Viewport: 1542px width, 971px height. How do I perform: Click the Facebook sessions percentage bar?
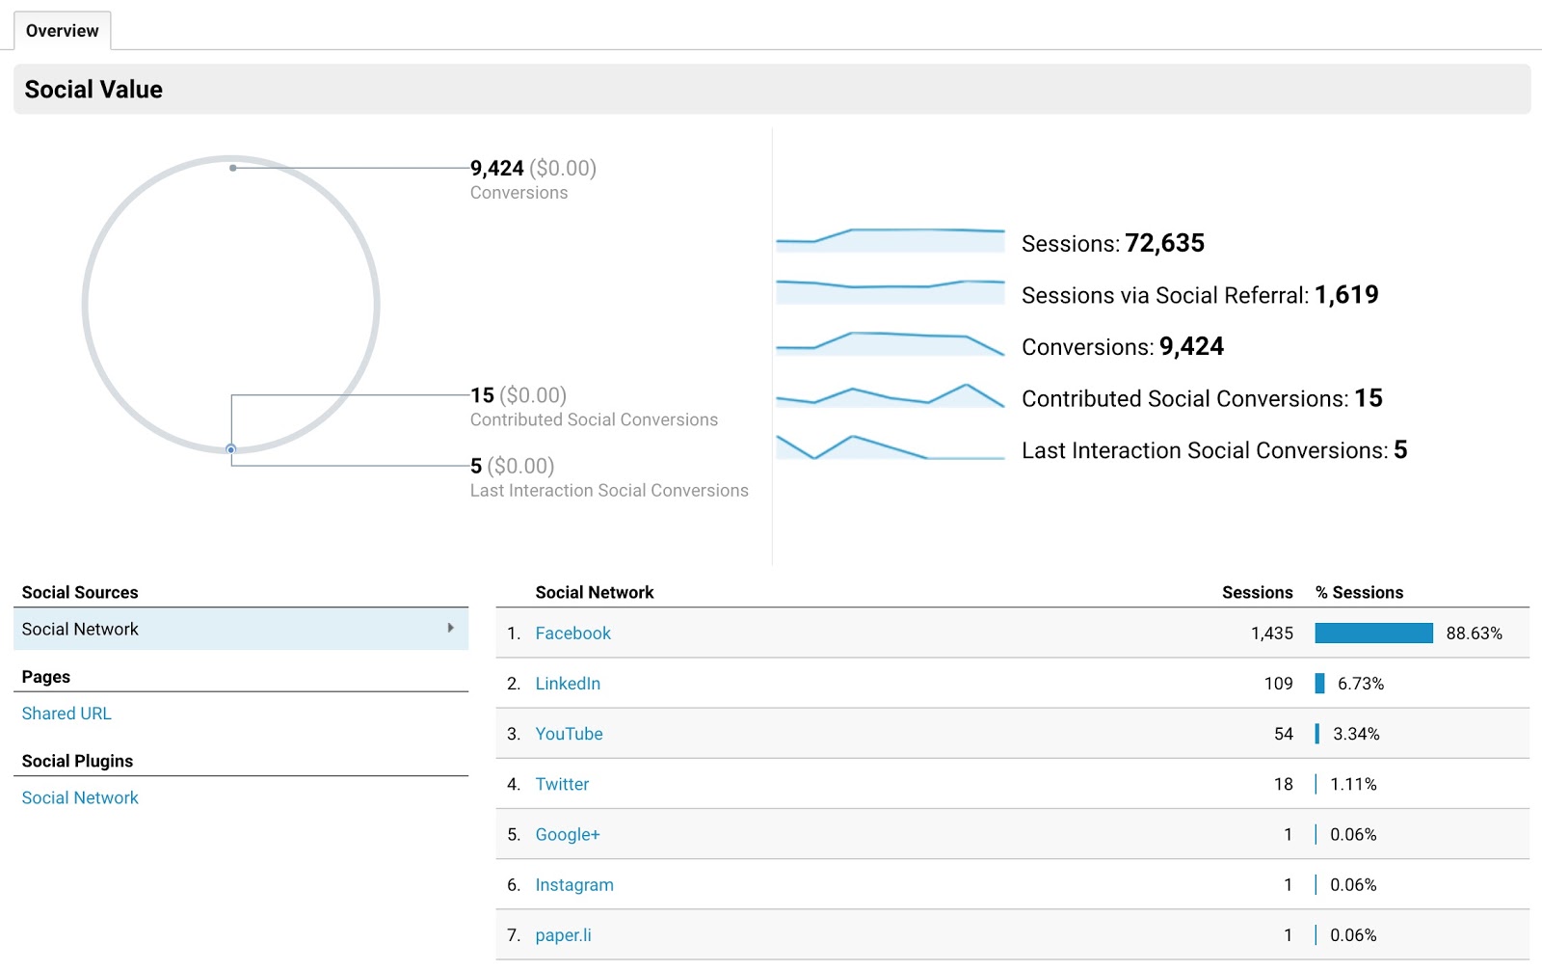pyautogui.click(x=1373, y=633)
